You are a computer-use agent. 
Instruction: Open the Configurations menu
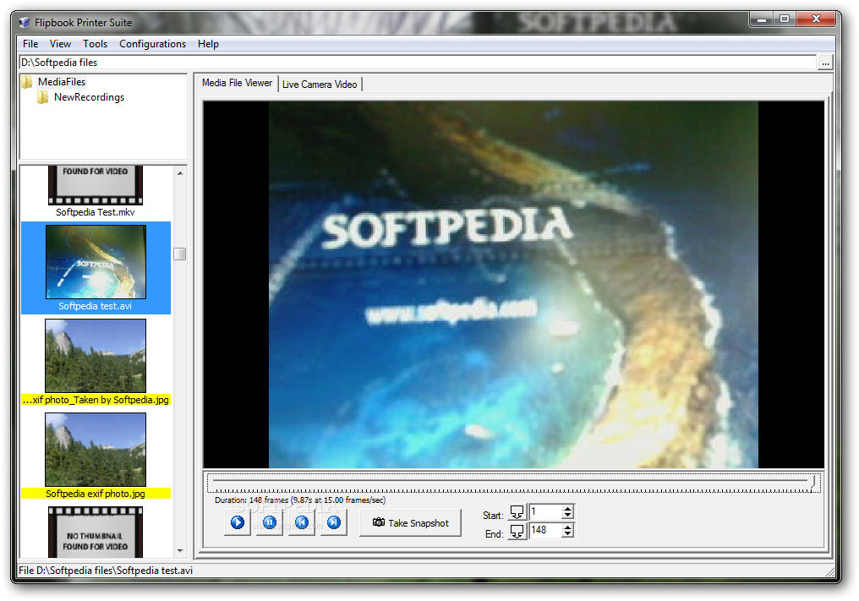[152, 44]
